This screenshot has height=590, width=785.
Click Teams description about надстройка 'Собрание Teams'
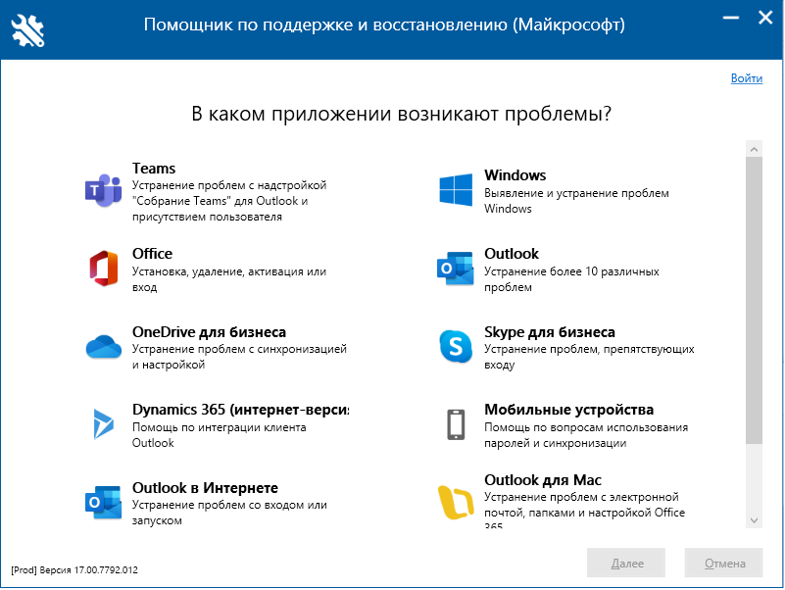click(x=229, y=201)
